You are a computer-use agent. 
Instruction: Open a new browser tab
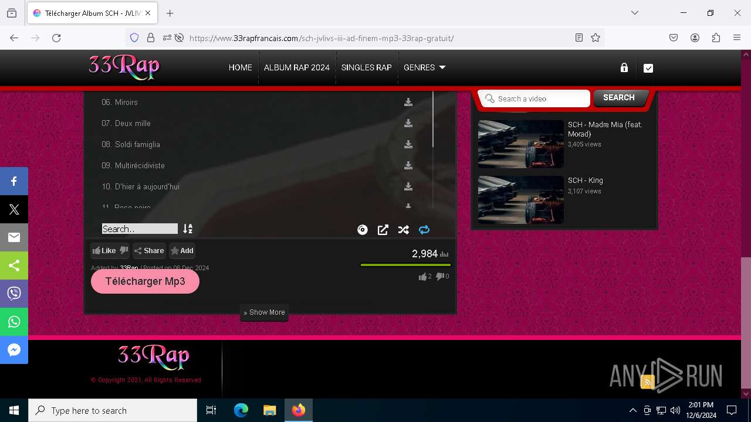click(x=170, y=13)
